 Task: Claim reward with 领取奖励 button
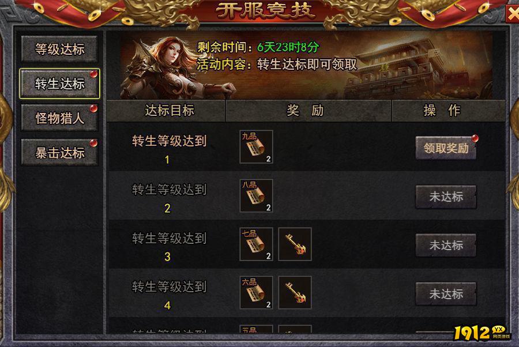click(x=446, y=148)
